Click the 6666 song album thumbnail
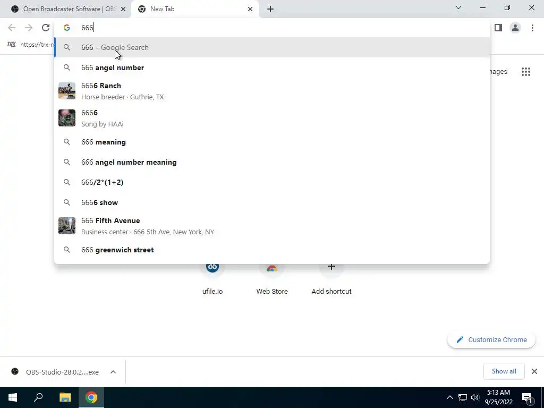 (x=67, y=118)
